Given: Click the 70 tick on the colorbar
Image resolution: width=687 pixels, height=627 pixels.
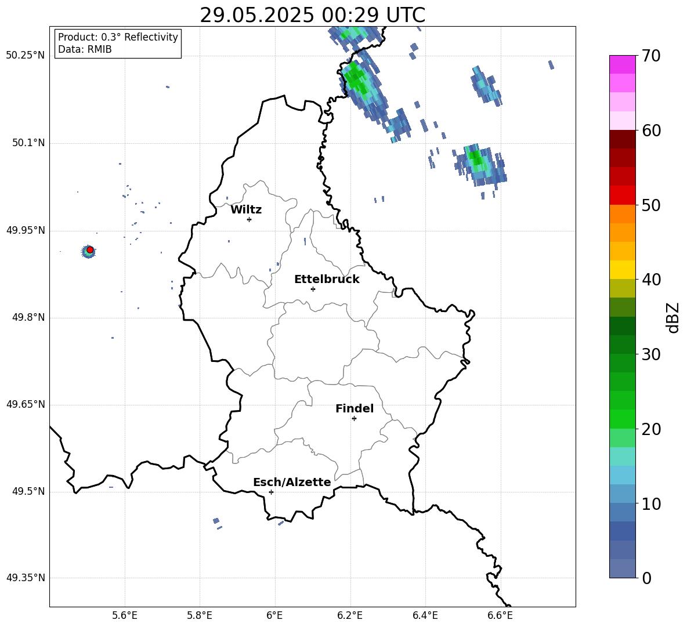Looking at the screenshot, I should [x=651, y=56].
